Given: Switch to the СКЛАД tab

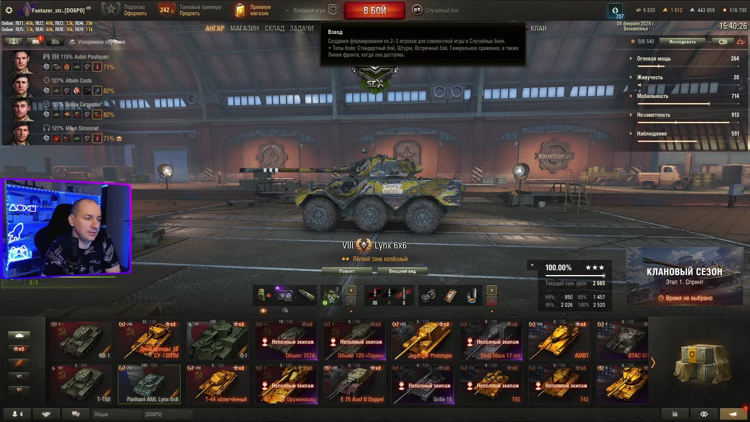Looking at the screenshot, I should [275, 29].
